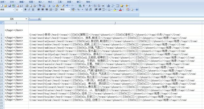The image size is (204, 109).
Task: Insert a chart using the chart icon
Action: tap(109, 6)
